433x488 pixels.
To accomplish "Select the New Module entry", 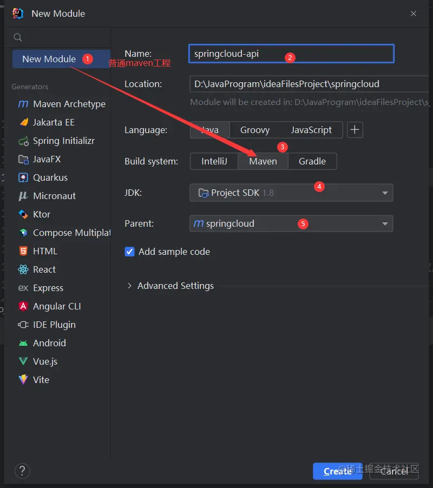I will click(61, 59).
